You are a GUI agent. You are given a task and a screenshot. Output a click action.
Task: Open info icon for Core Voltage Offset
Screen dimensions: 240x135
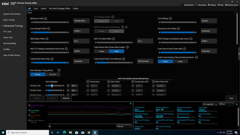click(x=49, y=28)
